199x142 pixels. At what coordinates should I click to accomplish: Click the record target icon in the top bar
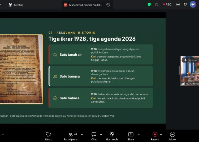pyautogui.click(x=178, y=5)
